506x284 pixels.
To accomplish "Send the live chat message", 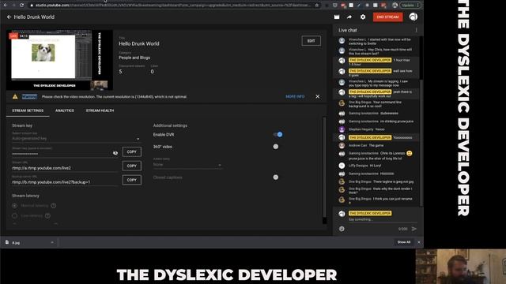I will (x=414, y=229).
